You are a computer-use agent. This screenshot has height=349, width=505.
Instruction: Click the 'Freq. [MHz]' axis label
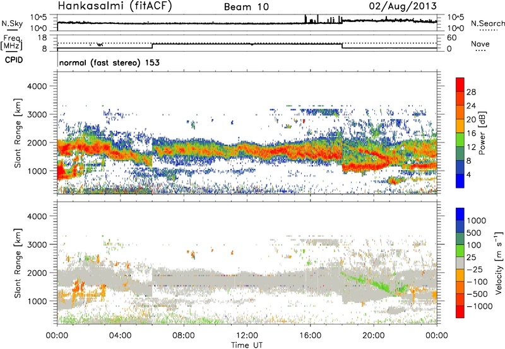coord(11,42)
